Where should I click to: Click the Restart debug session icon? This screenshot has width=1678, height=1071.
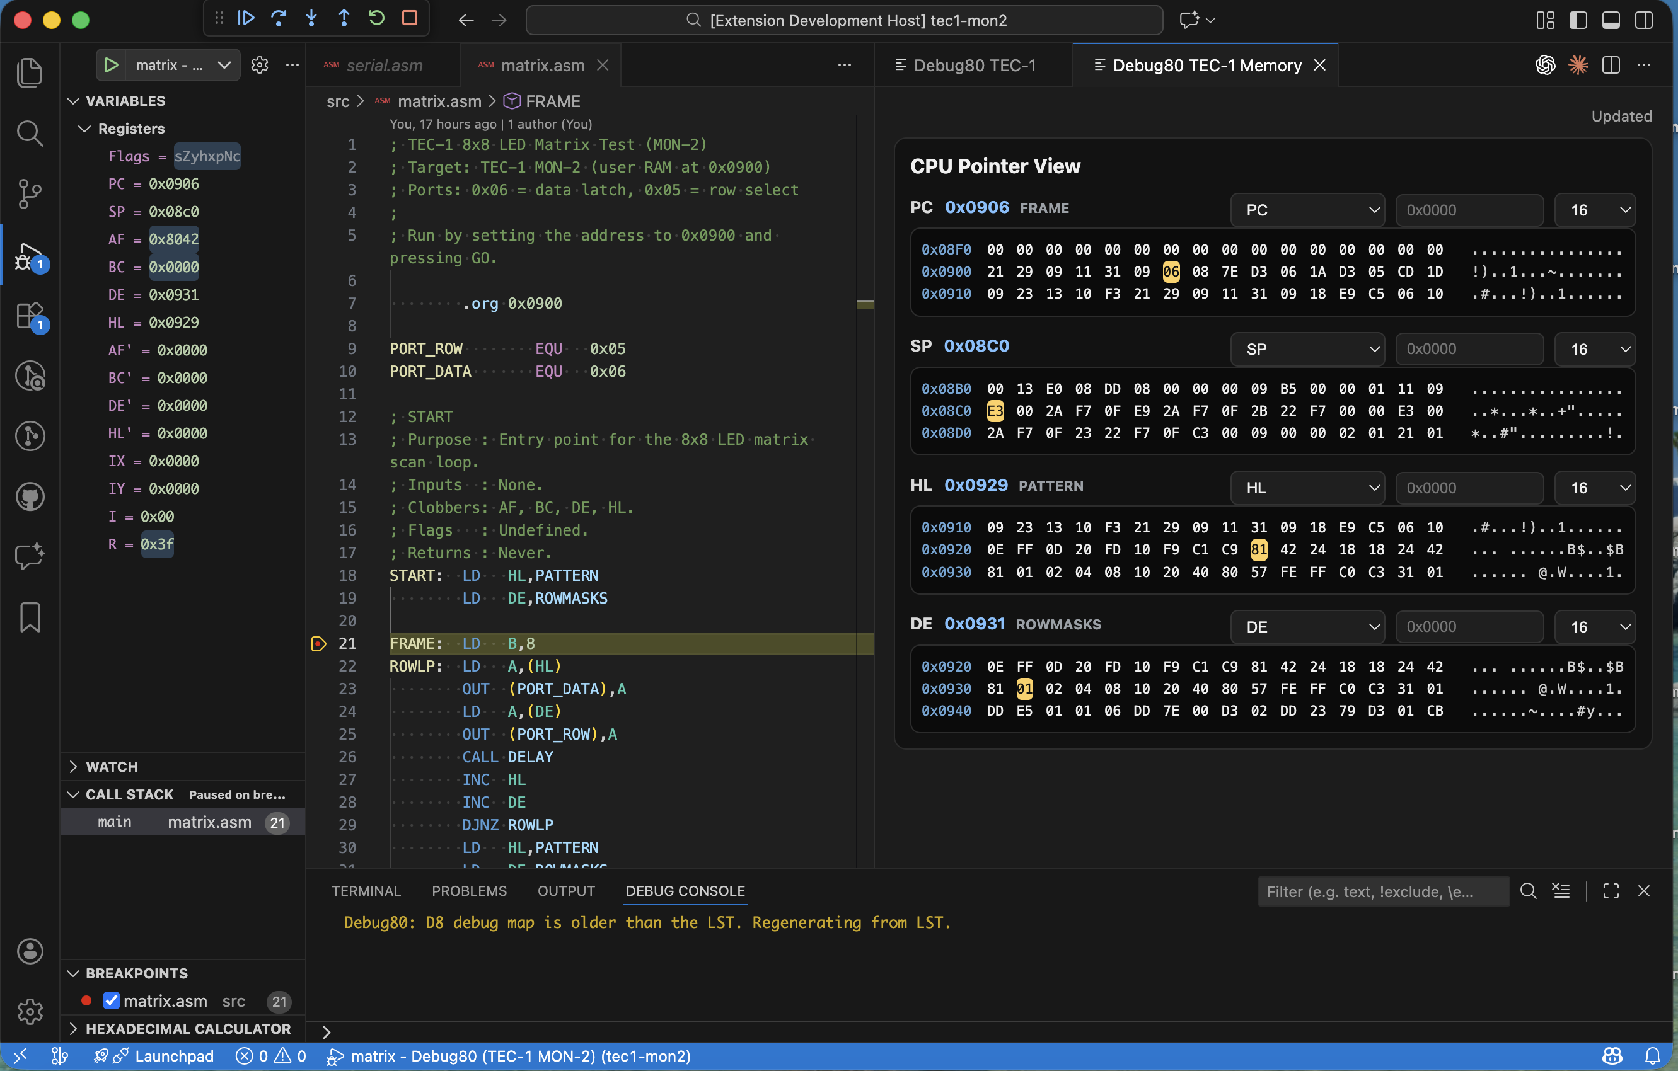[x=377, y=19]
